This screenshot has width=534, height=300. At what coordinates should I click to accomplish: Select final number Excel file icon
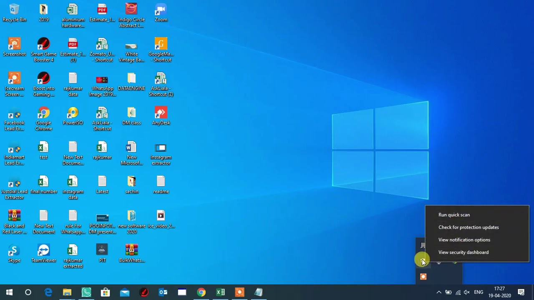tap(44, 185)
